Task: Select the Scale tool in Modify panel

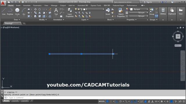Action: click(40, 16)
